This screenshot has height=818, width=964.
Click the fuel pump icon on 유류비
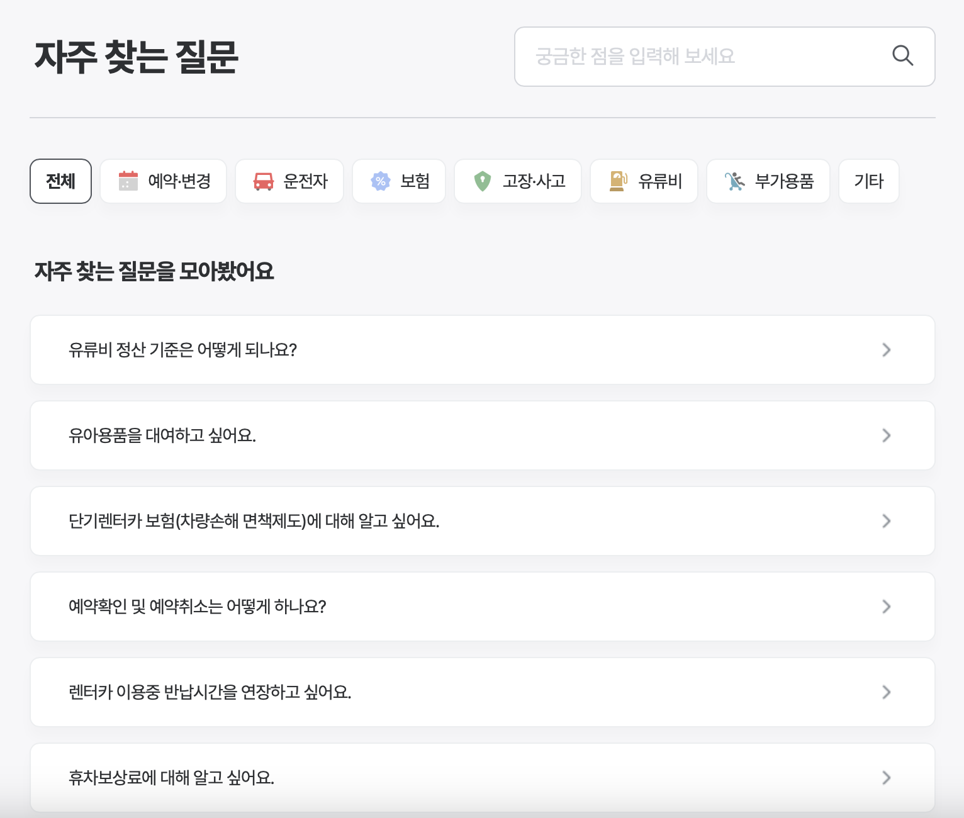[619, 181]
